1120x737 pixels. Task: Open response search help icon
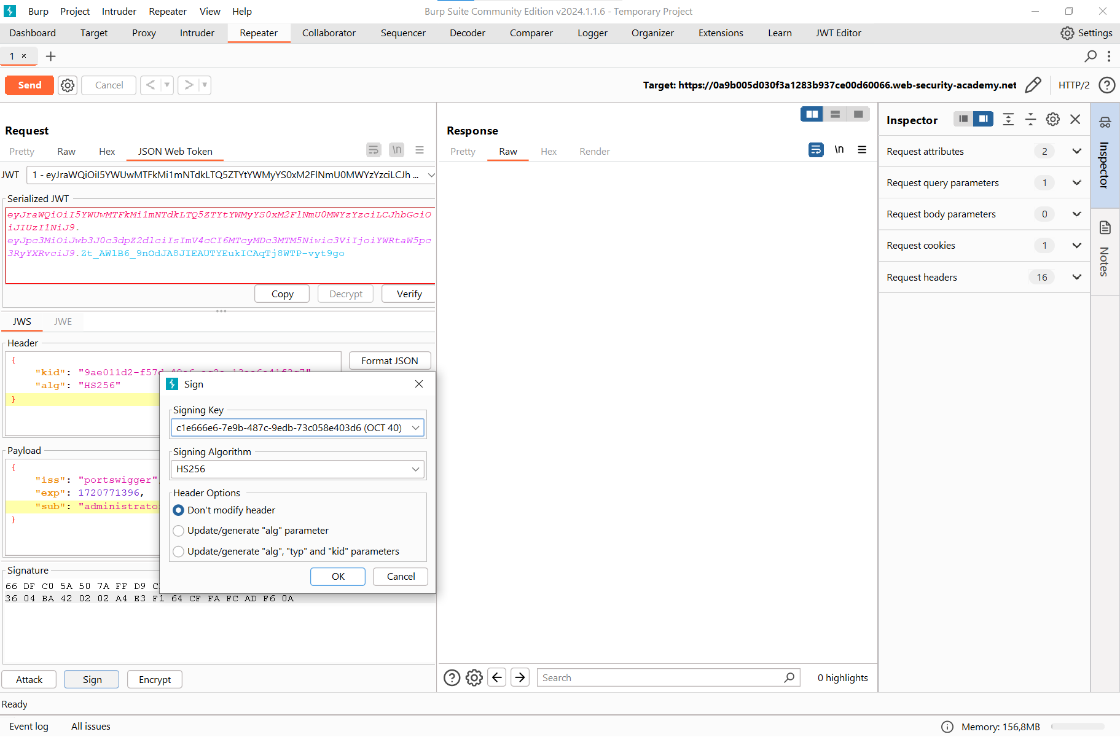click(x=452, y=677)
